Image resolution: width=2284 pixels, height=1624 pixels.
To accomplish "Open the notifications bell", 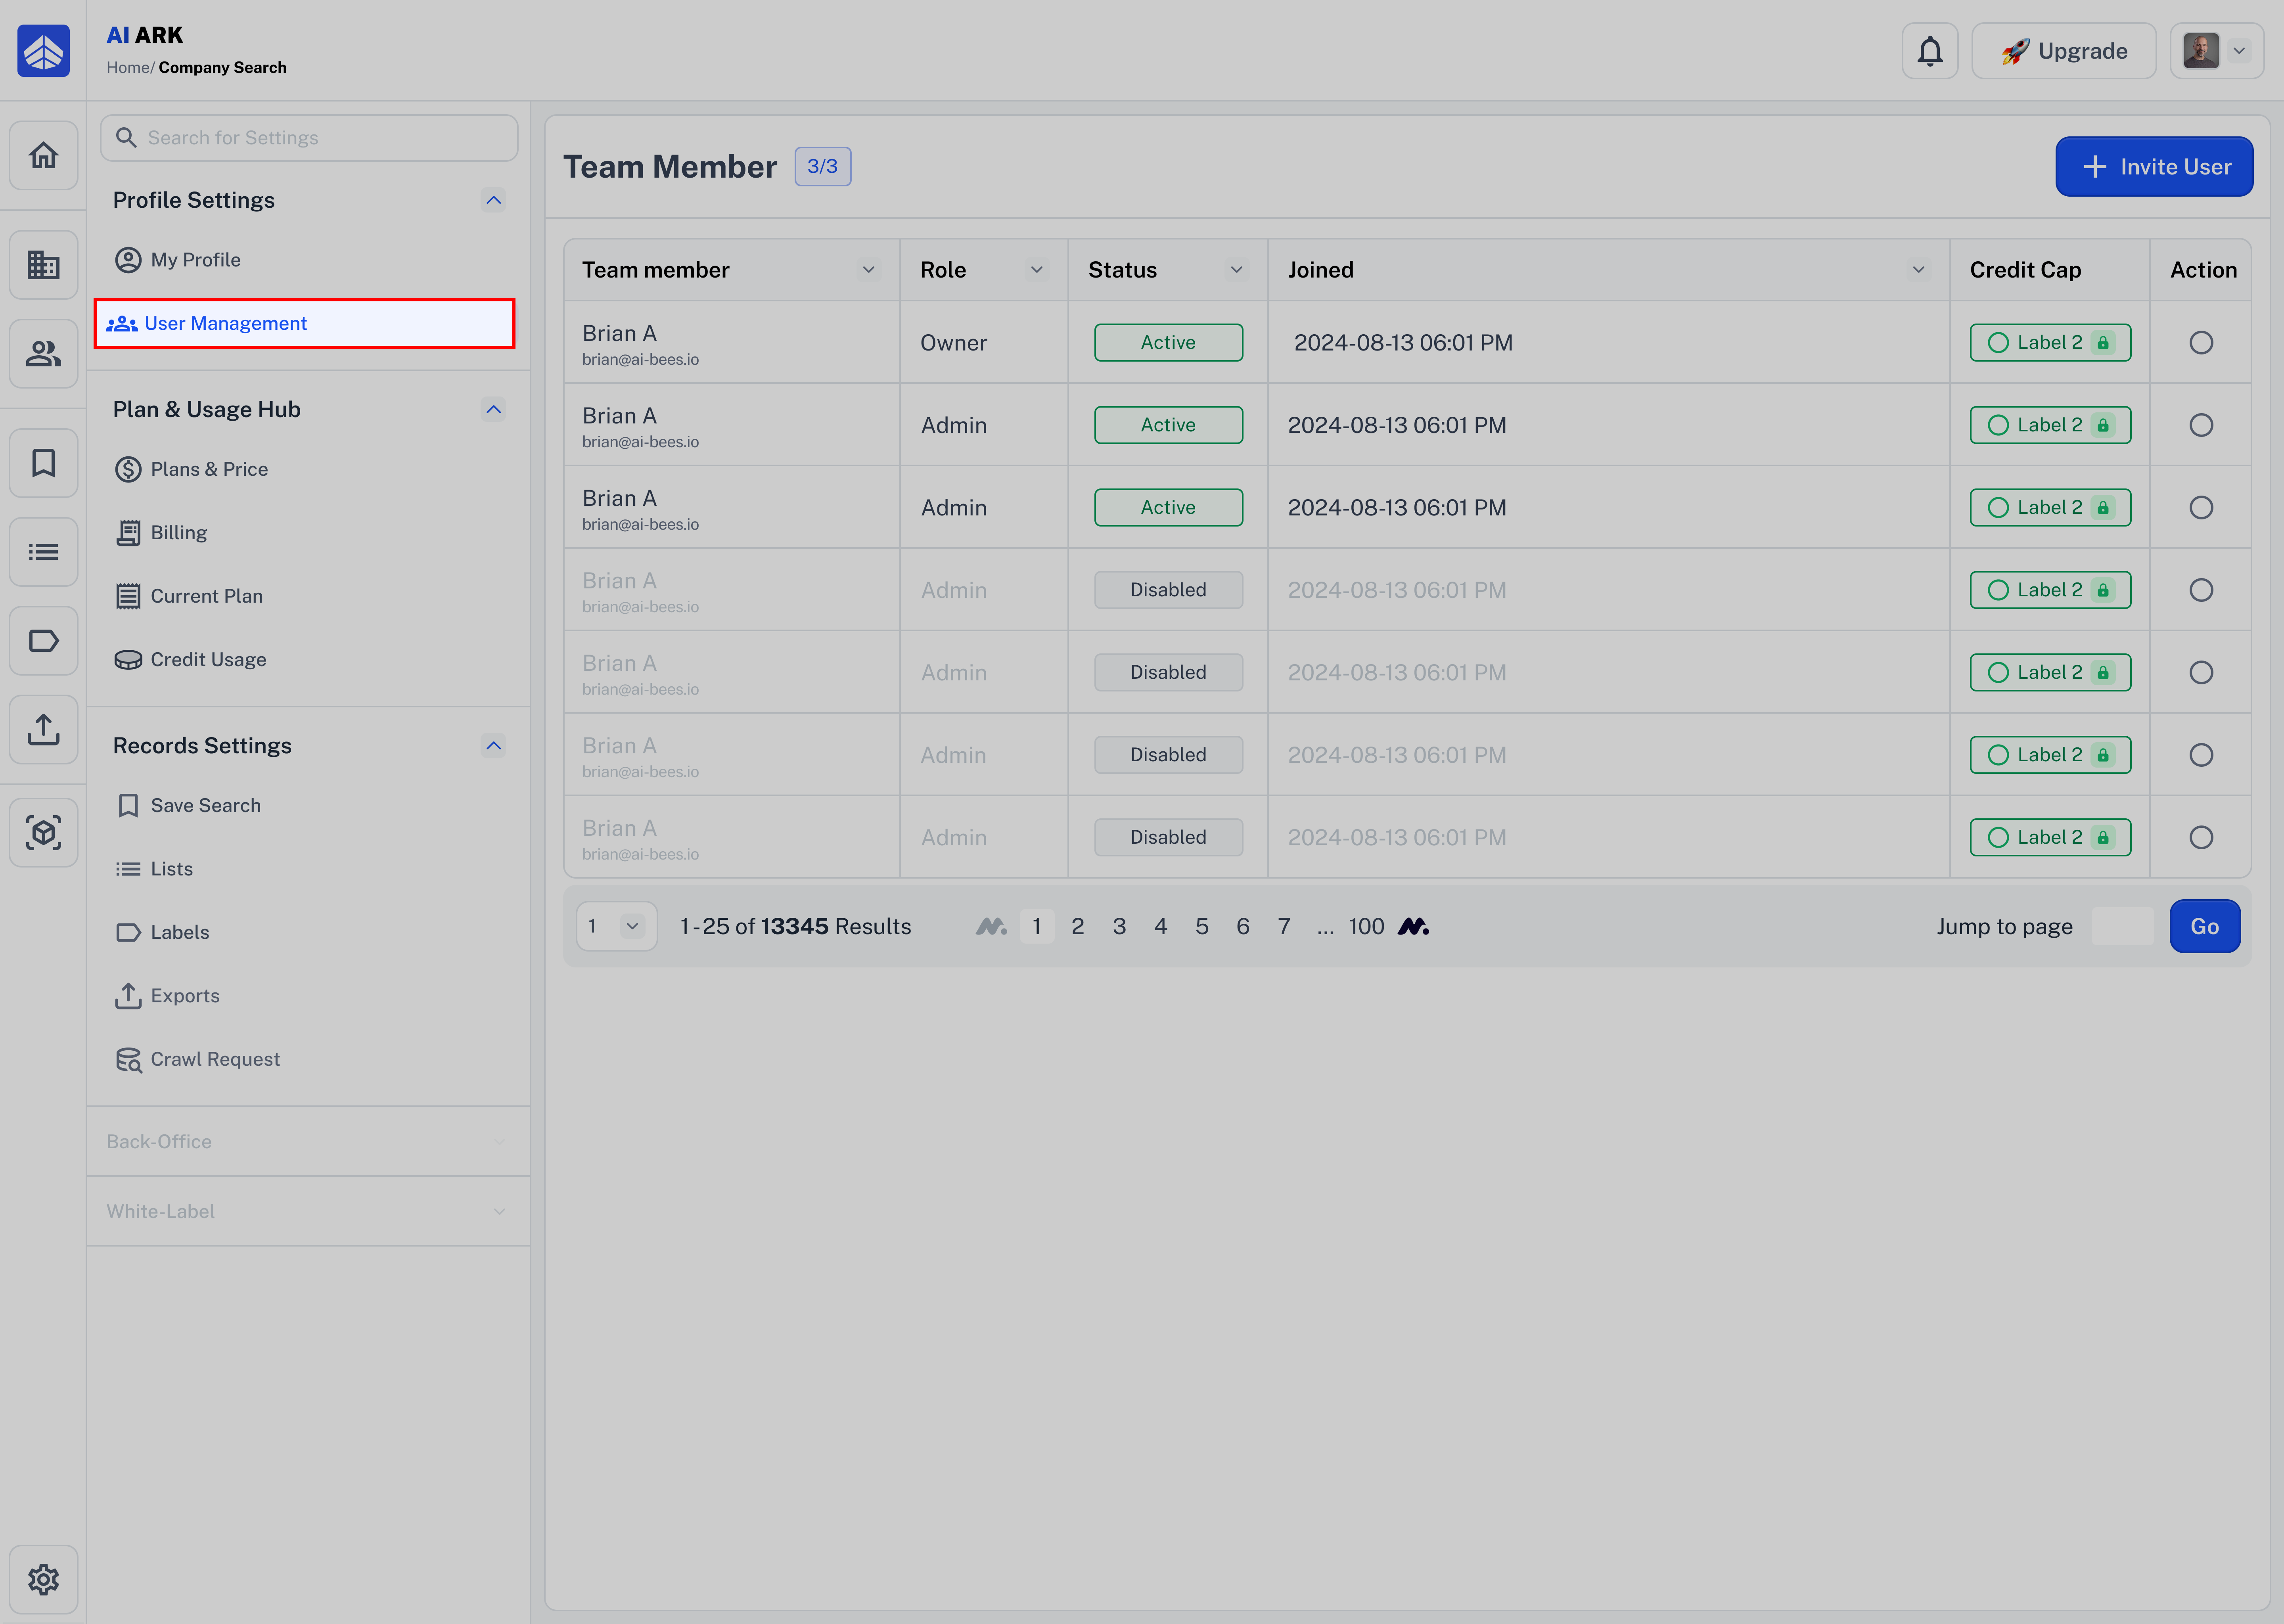I will tap(1929, 51).
